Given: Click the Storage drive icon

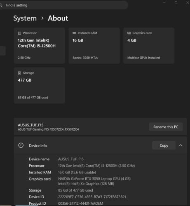Looking at the screenshot, I should [x=19, y=73].
